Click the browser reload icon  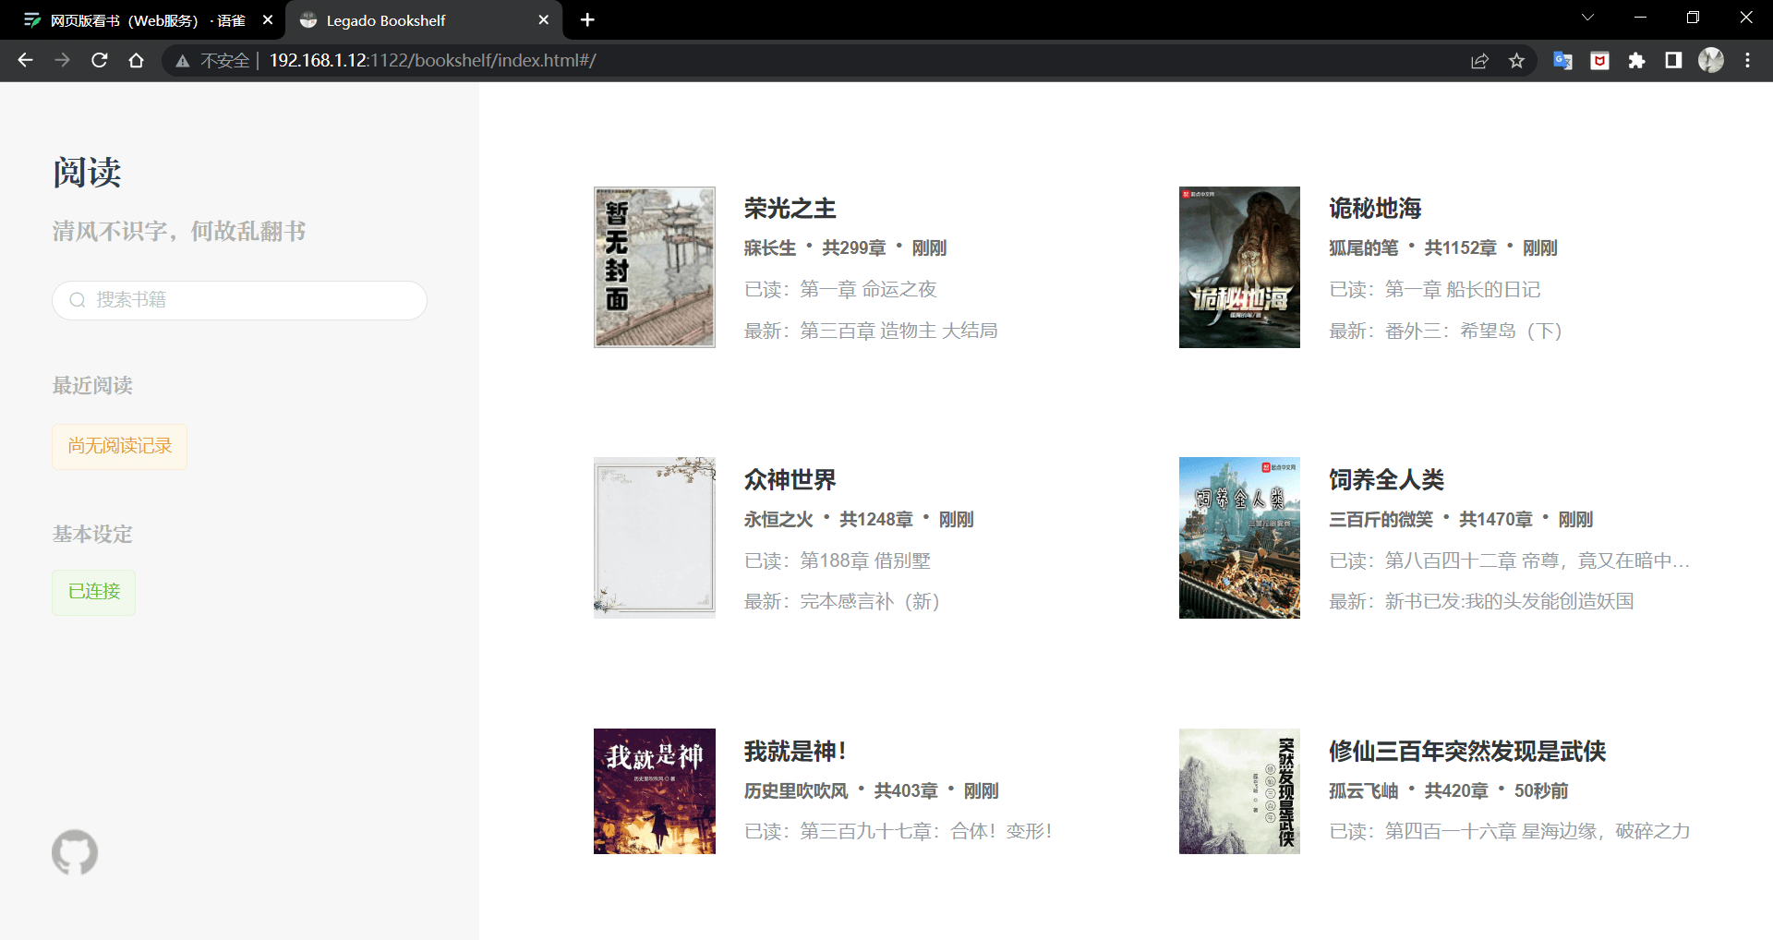[x=100, y=60]
